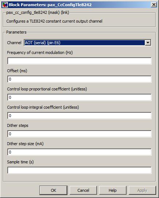Expand the Channel dropdown arrow
Viewport: 159px width, 198px height.
tap(148, 43)
